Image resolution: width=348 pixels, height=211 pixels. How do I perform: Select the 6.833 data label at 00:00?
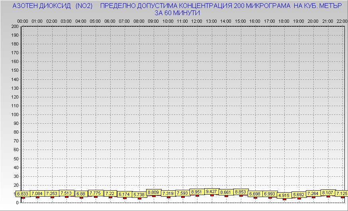23,194
